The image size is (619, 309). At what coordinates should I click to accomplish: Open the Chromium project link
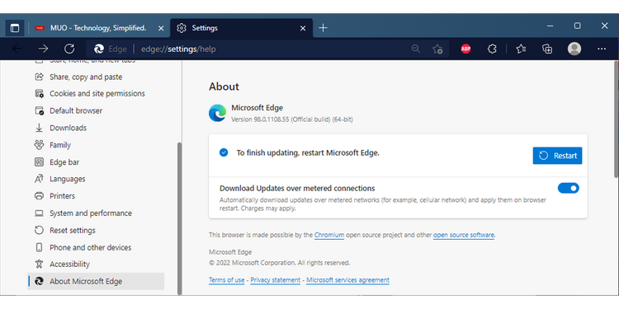[329, 235]
